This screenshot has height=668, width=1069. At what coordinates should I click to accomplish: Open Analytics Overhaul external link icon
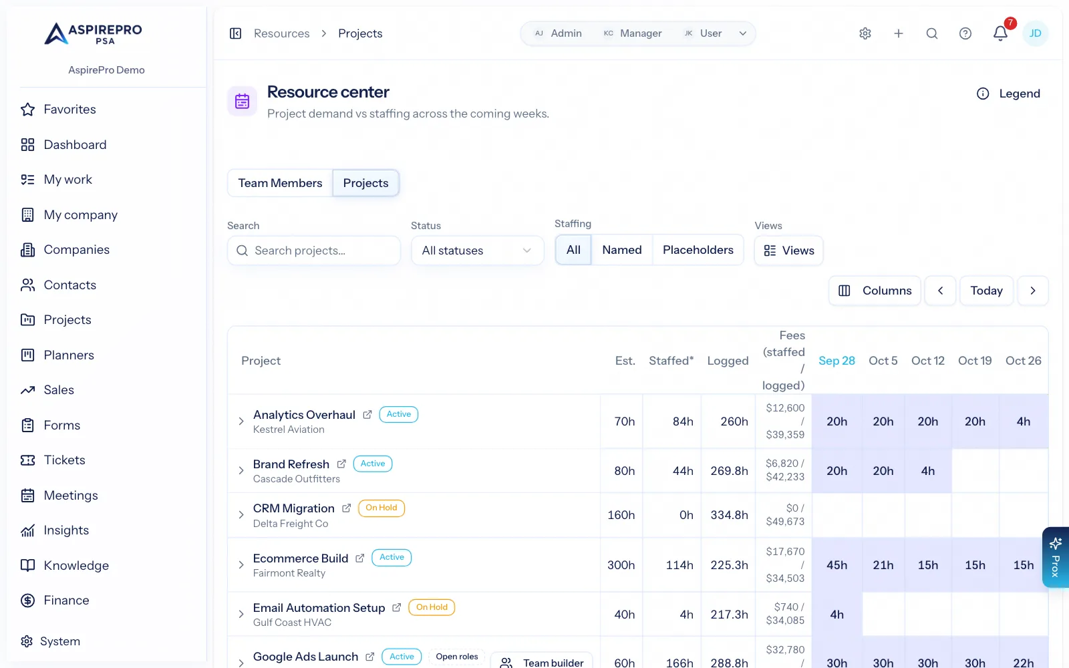coord(367,415)
